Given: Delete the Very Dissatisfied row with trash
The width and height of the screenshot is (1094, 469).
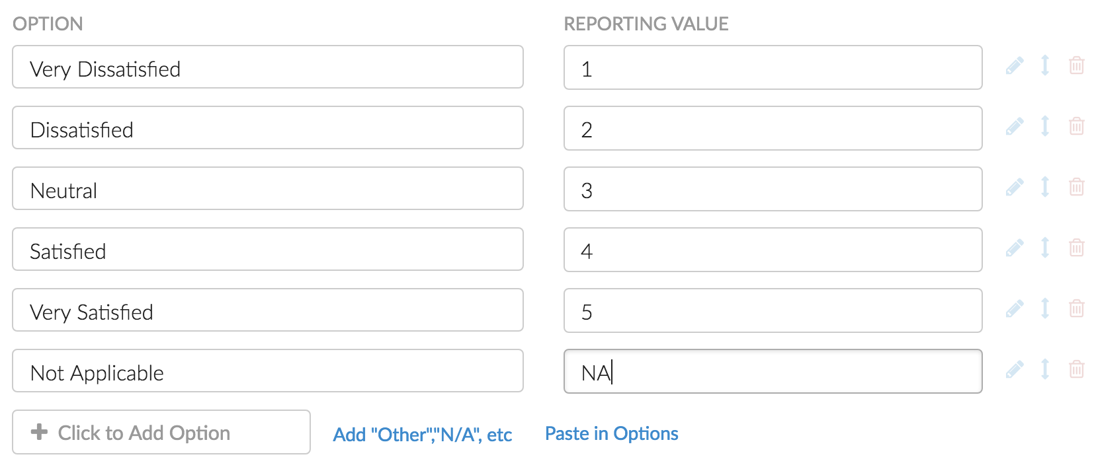Looking at the screenshot, I should click(1076, 65).
